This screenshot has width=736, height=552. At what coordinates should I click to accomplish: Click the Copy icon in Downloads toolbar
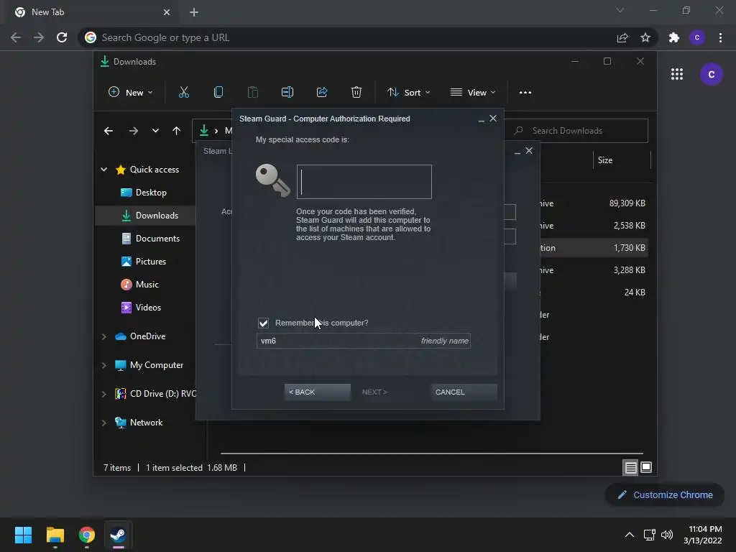tap(218, 93)
